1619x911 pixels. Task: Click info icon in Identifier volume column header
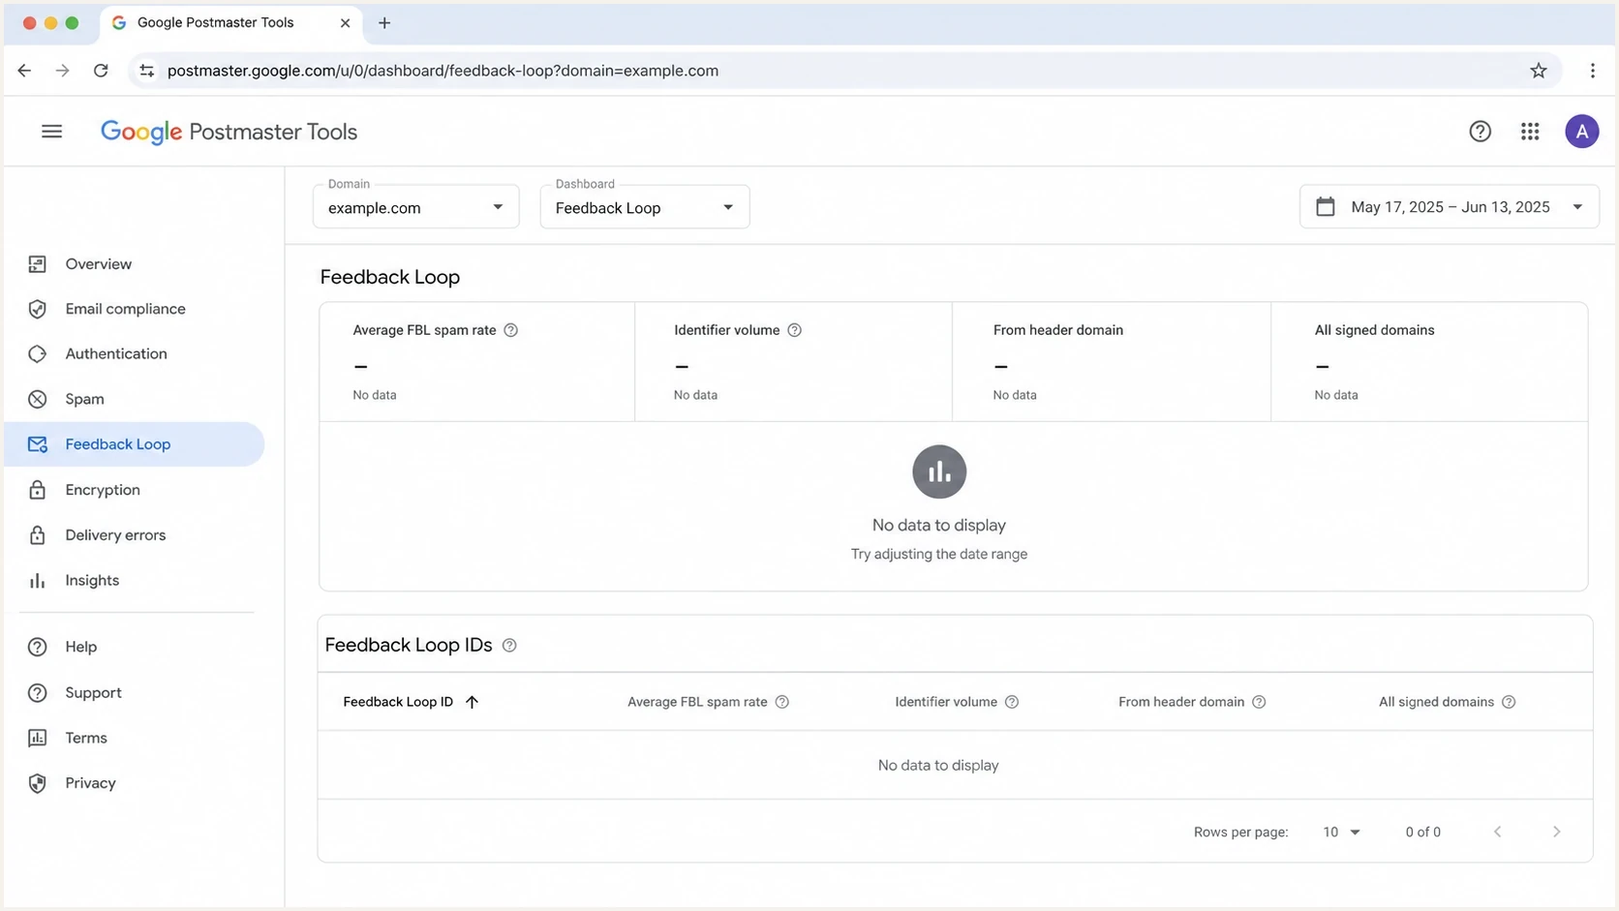1012,702
